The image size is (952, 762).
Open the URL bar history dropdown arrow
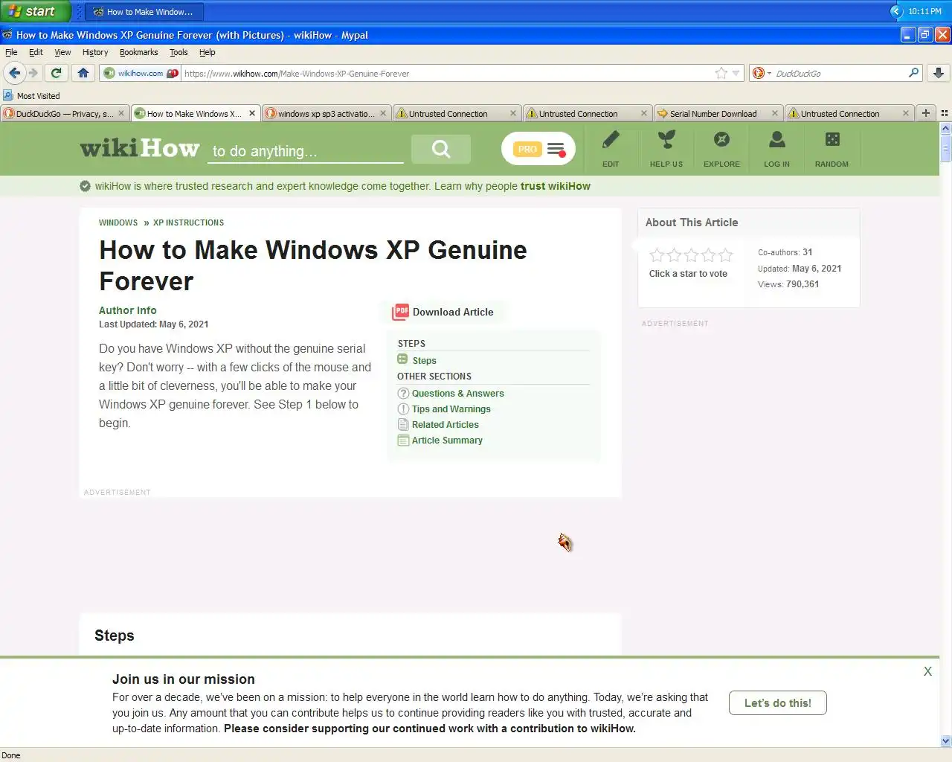point(736,73)
